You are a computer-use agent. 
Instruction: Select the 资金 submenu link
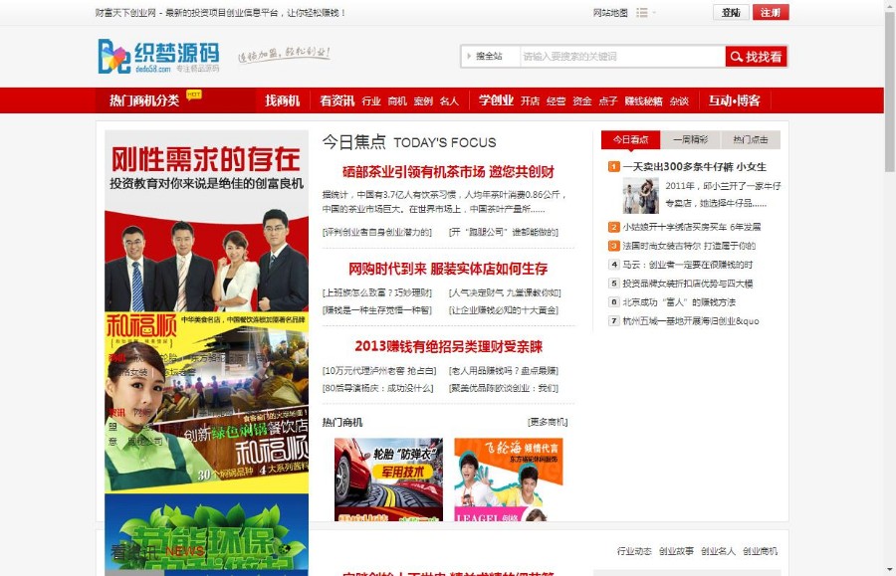[x=582, y=101]
